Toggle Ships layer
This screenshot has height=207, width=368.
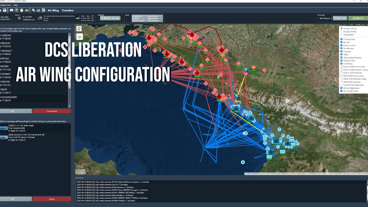[x=341, y=54]
